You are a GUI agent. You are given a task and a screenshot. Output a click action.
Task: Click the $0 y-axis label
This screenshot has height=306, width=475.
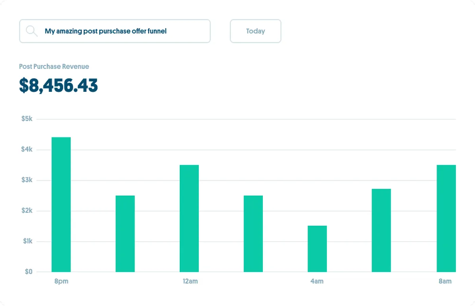tap(28, 272)
